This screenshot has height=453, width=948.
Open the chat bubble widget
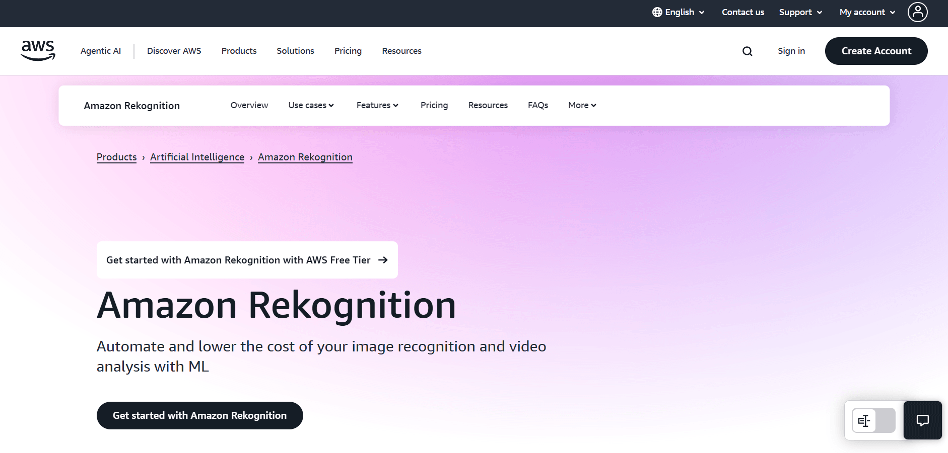pos(922,420)
